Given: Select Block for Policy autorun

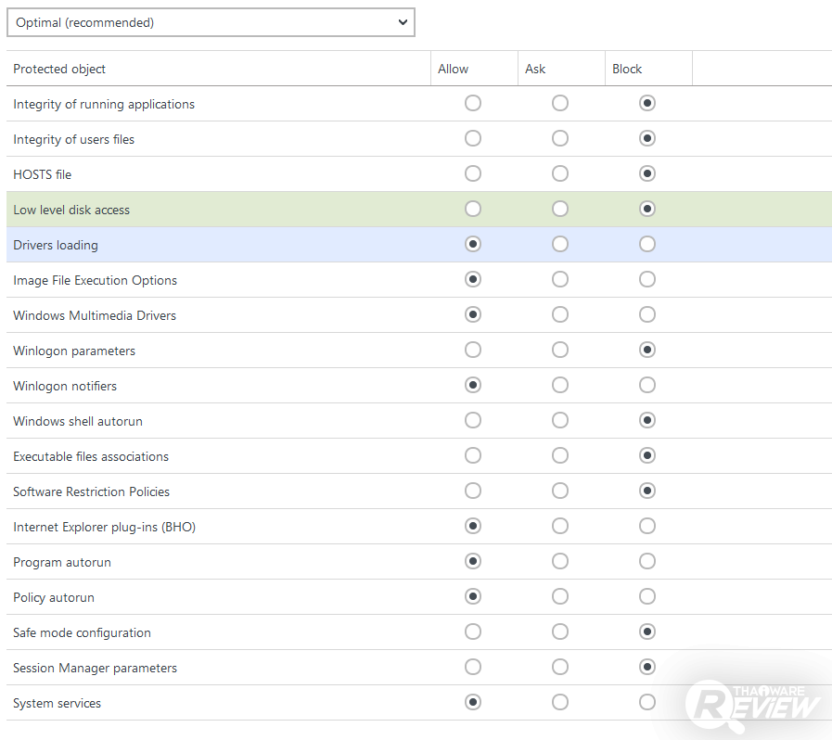Looking at the screenshot, I should pyautogui.click(x=647, y=596).
